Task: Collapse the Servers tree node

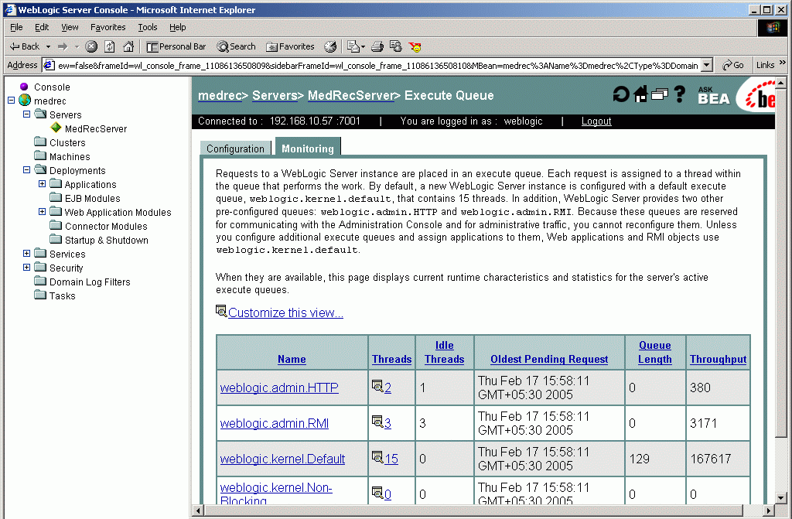Action: click(27, 114)
